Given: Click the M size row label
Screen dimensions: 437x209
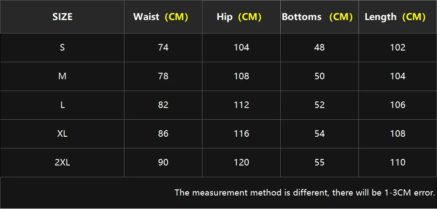Looking at the screenshot, I should 62,76.
